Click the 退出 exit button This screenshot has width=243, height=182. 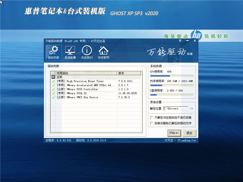pyautogui.click(x=189, y=133)
